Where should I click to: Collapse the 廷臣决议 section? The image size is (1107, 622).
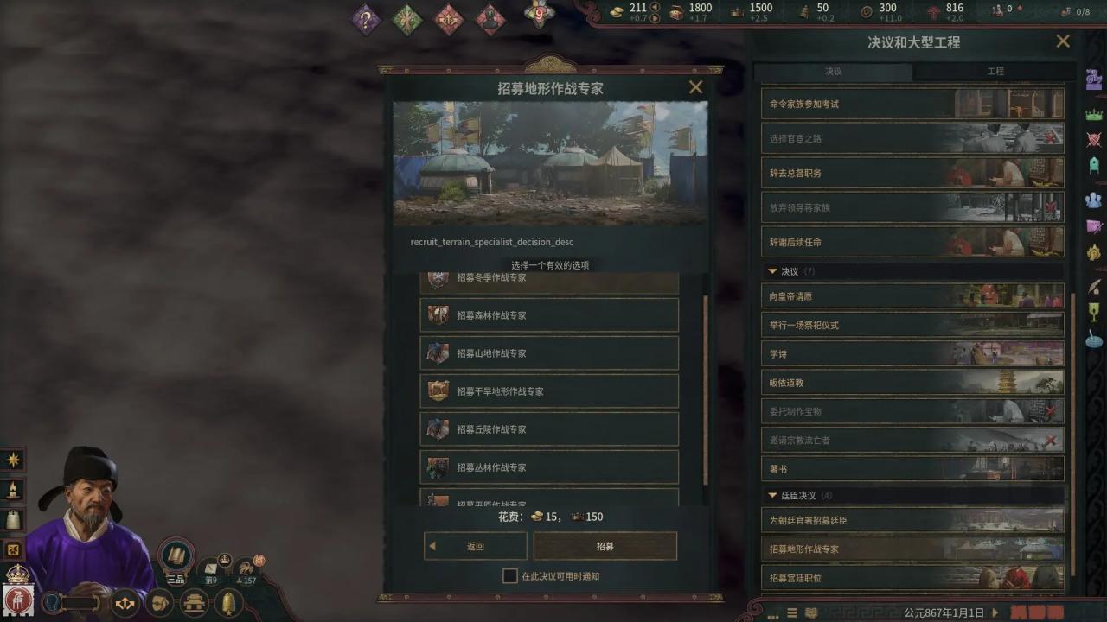[772, 496]
